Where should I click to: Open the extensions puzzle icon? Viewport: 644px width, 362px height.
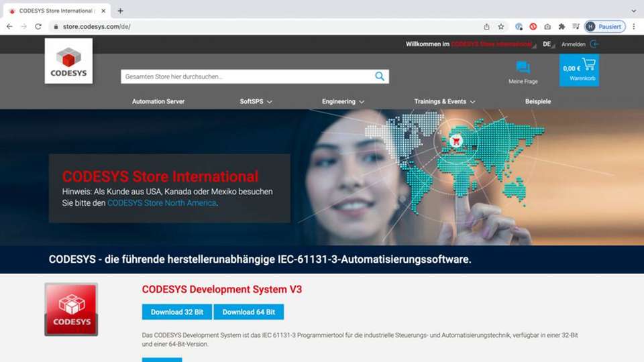coord(561,27)
